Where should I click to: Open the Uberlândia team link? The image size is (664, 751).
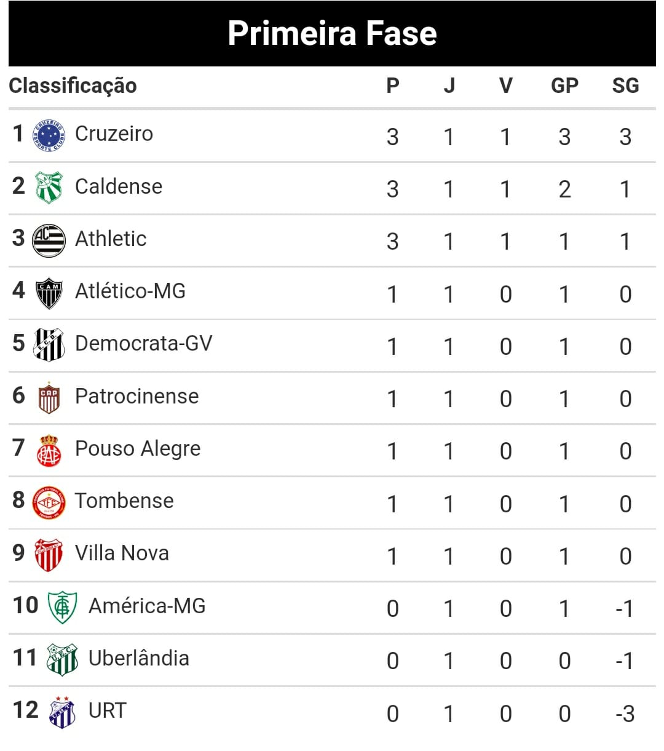click(x=139, y=658)
